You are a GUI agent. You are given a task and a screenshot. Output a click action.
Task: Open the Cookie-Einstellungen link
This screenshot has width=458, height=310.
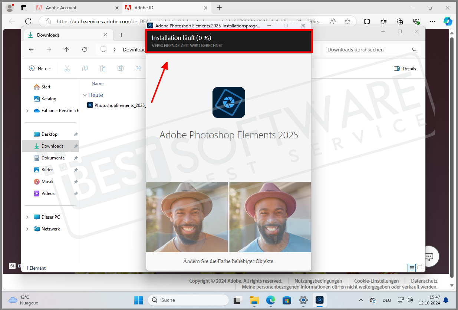pyautogui.click(x=376, y=281)
